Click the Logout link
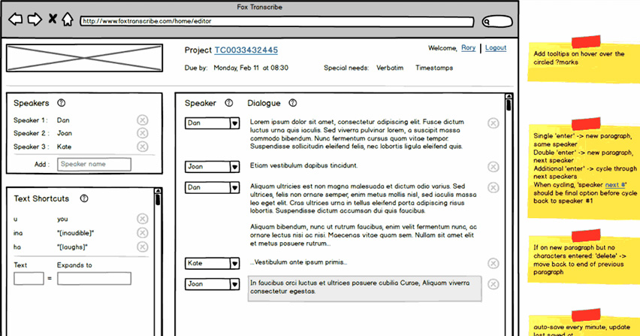The width and height of the screenshot is (640, 336). click(496, 48)
